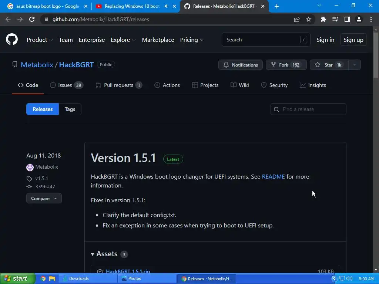
Task: Click the Sign in link
Action: click(x=325, y=40)
